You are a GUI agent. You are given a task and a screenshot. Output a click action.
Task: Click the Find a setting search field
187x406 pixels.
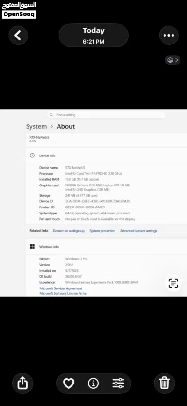pyautogui.click(x=106, y=115)
